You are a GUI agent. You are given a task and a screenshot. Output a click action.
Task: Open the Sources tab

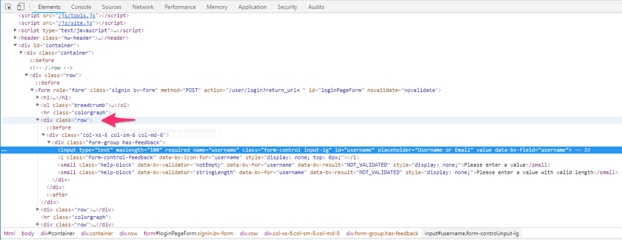112,7
